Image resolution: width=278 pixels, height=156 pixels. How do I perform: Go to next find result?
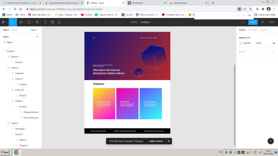244,15
